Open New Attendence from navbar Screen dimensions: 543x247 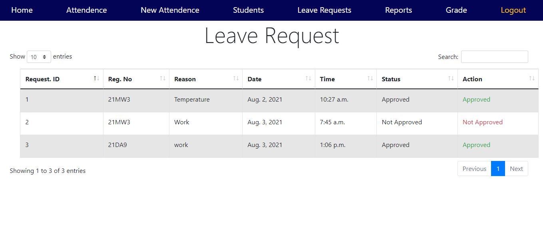pos(170,10)
